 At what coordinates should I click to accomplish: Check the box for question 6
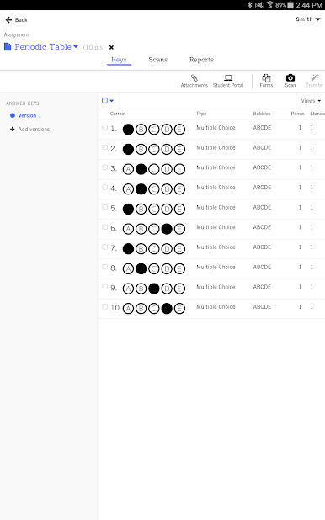[105, 227]
